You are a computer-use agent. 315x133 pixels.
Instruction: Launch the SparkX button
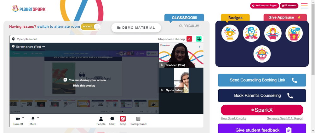pyautogui.click(x=262, y=110)
